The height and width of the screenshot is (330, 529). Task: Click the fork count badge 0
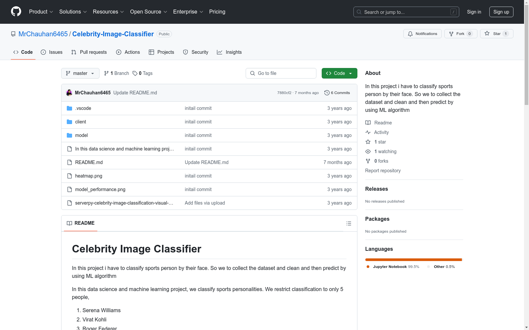point(469,34)
